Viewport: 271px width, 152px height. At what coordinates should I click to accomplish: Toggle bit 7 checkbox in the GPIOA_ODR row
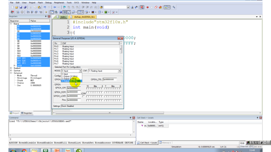(106, 92)
